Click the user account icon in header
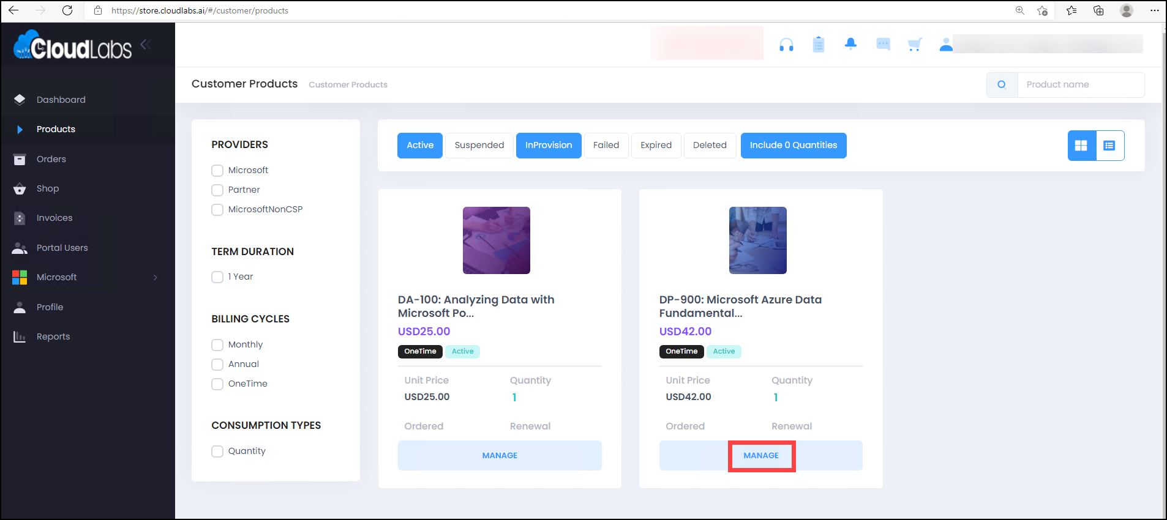The width and height of the screenshot is (1167, 520). click(946, 44)
